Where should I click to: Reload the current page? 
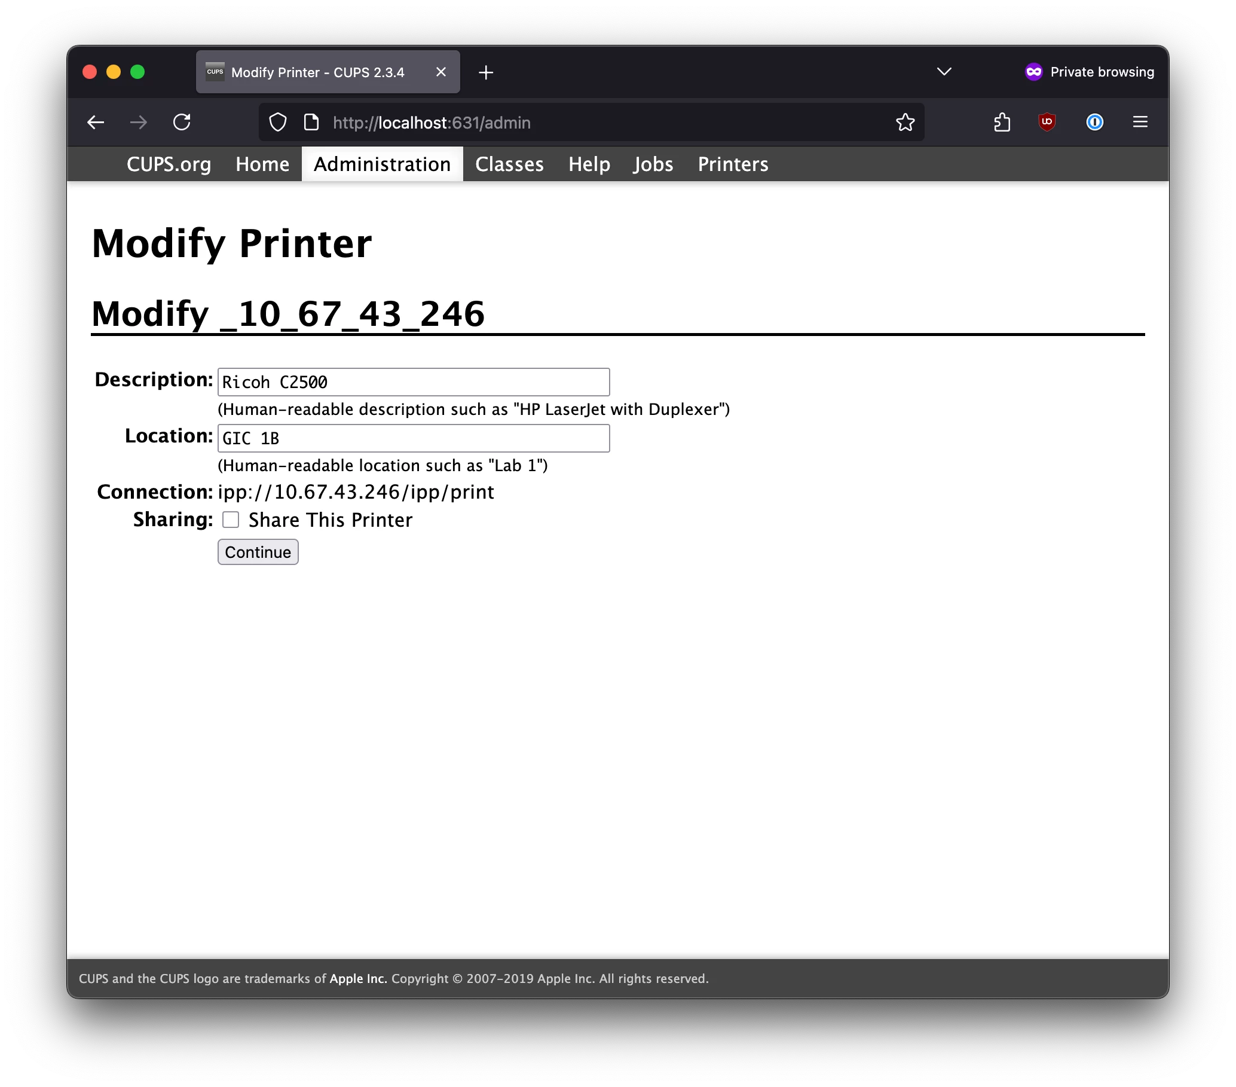point(182,123)
